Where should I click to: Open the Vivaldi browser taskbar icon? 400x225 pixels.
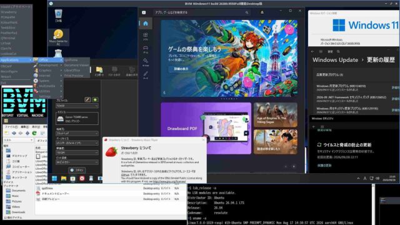point(82,178)
